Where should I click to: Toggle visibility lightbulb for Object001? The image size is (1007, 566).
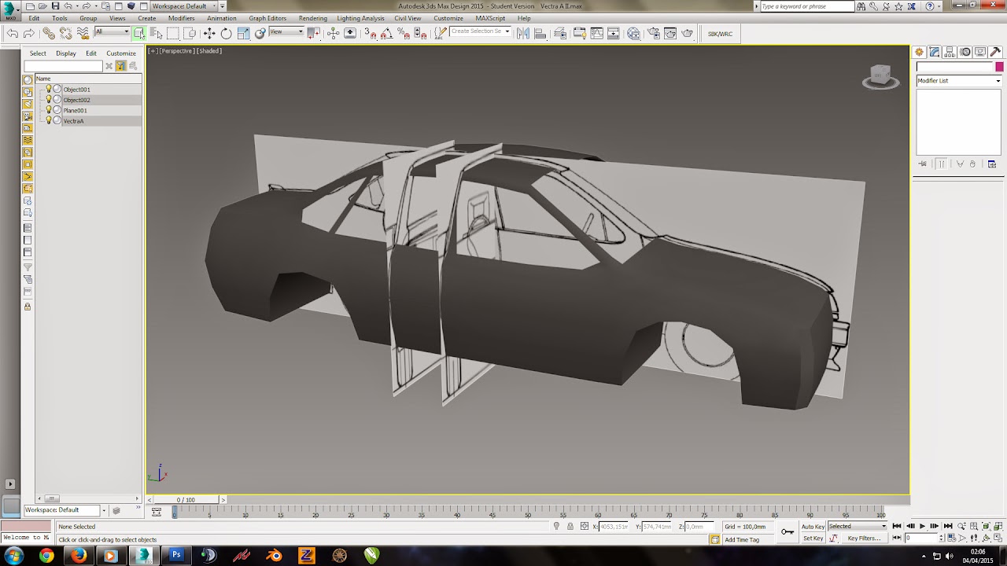[x=48, y=90]
